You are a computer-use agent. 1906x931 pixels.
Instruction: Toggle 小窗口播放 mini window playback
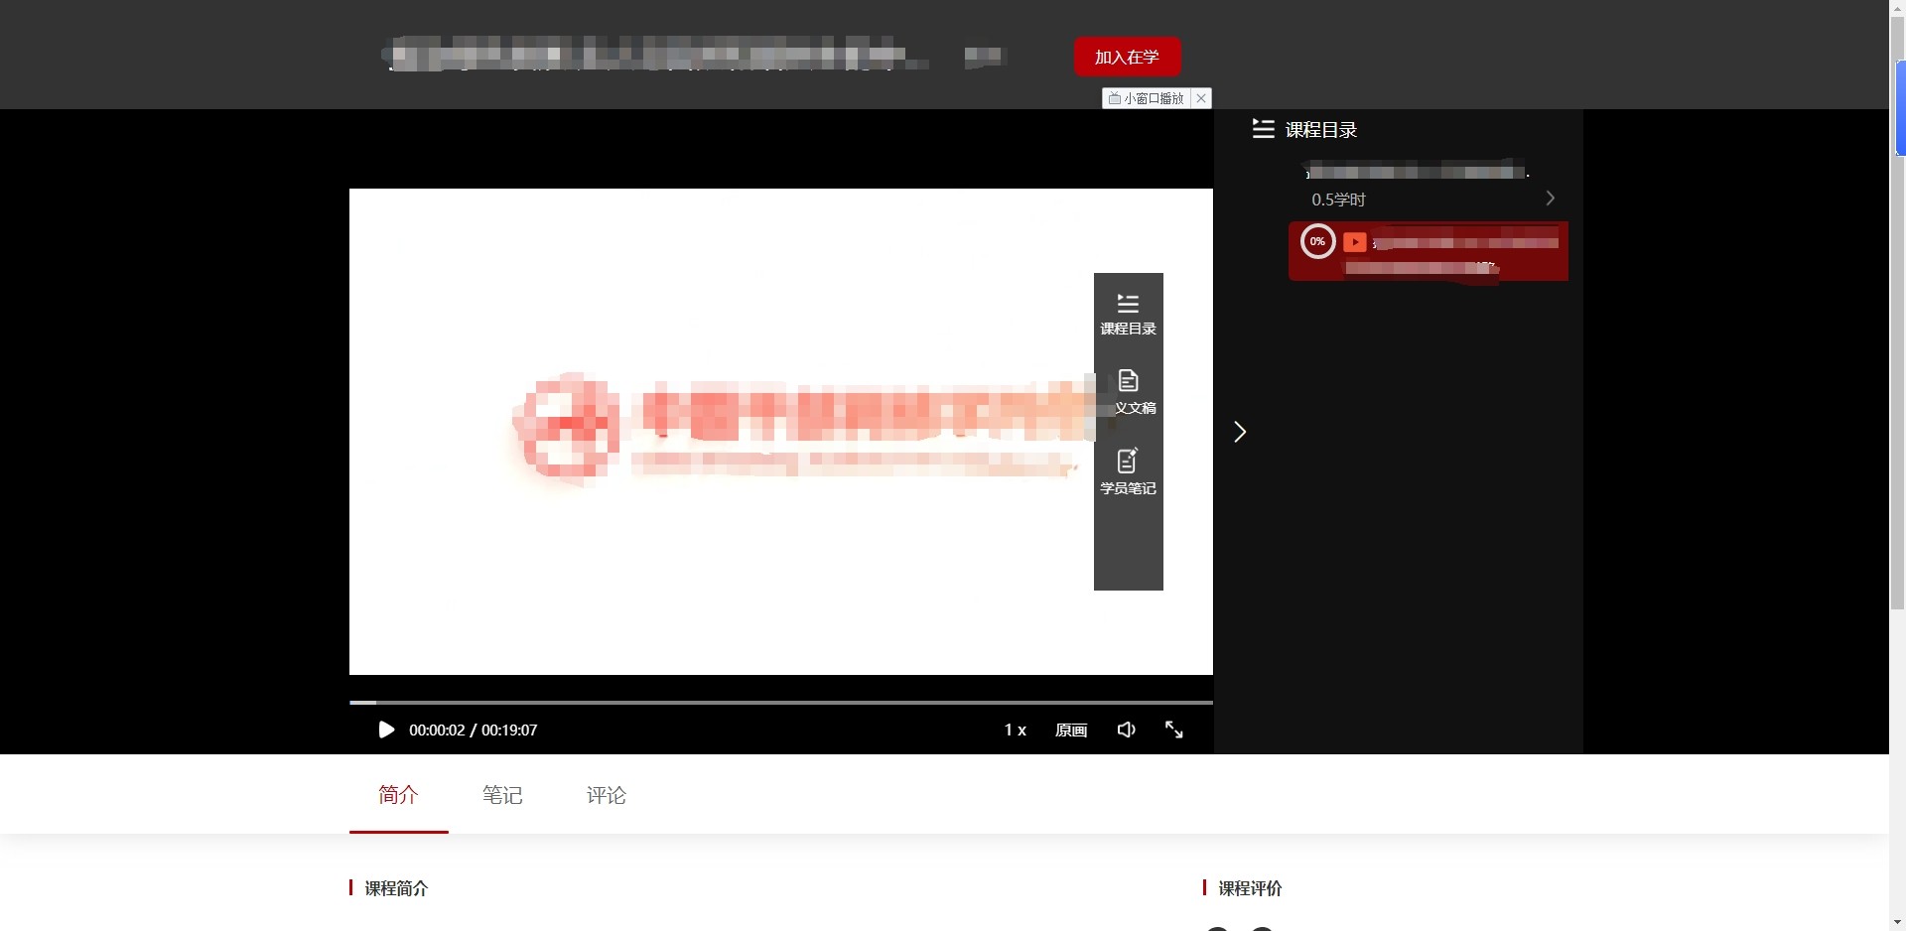1147,98
